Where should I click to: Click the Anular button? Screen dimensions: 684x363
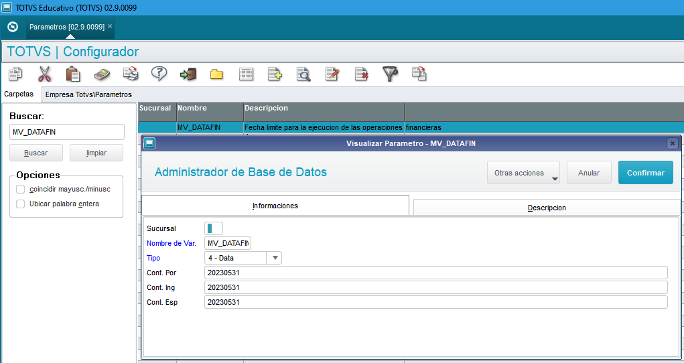[589, 173]
